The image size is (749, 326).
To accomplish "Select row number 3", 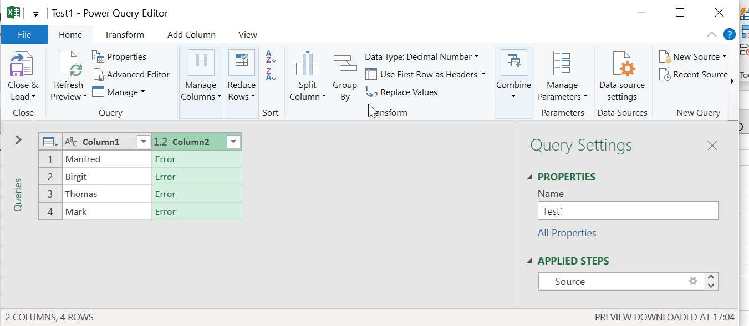I will pyautogui.click(x=50, y=194).
